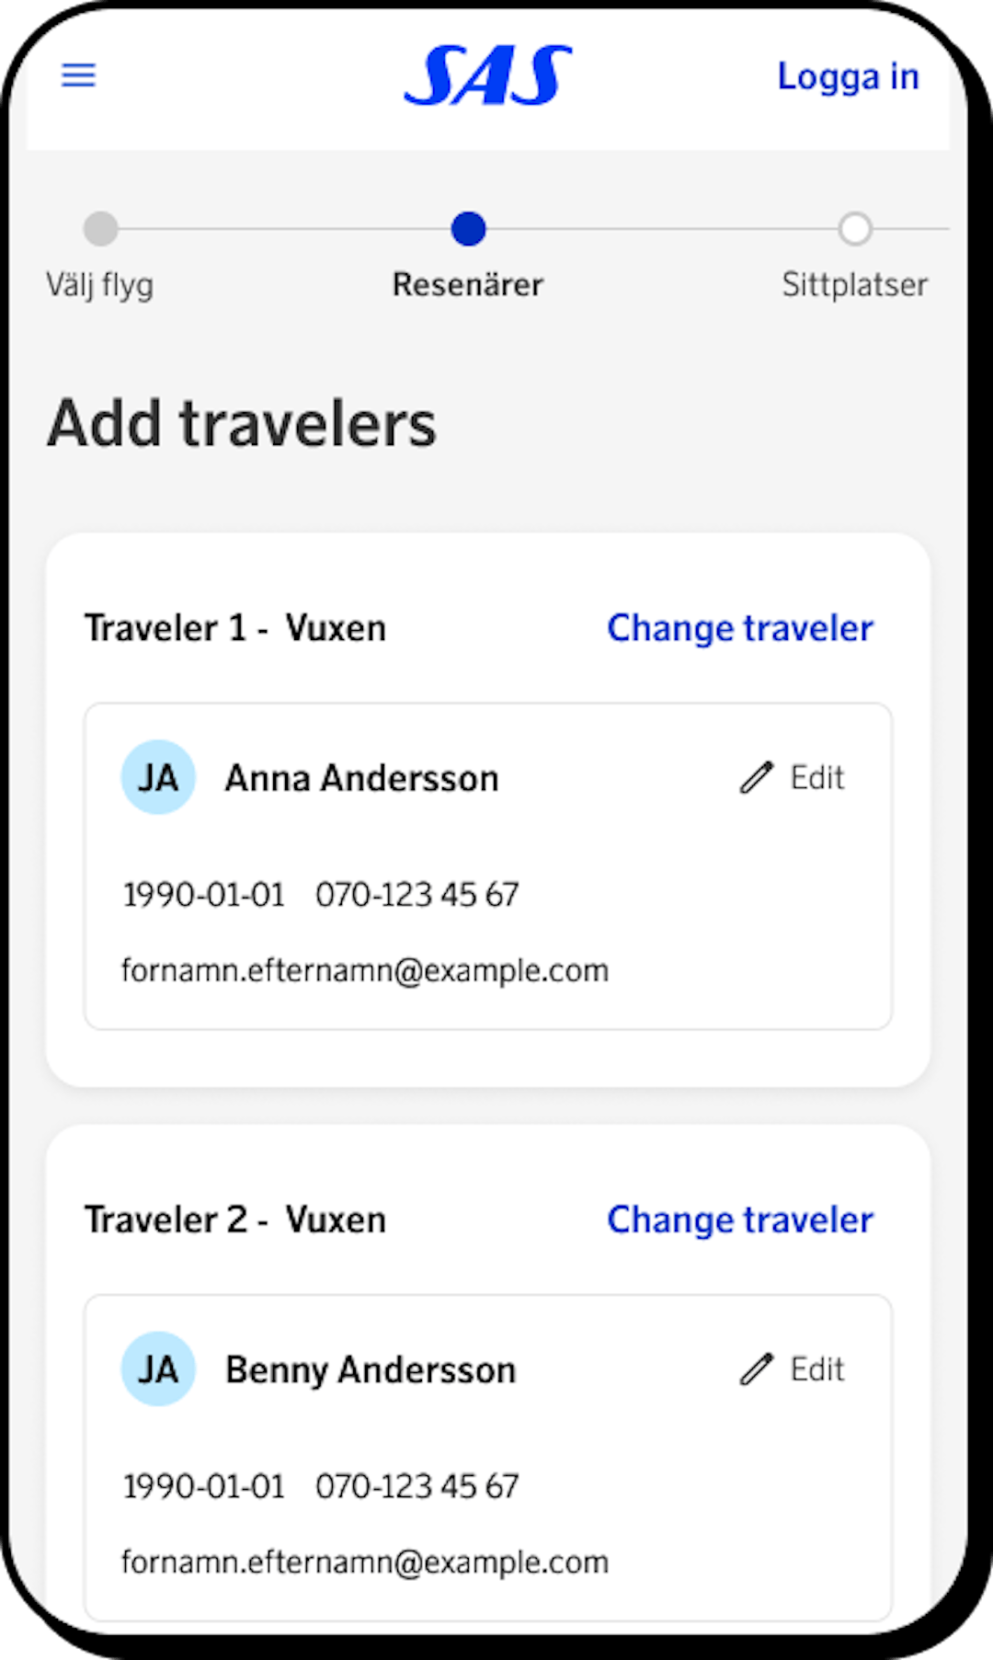Click Anna Andersson's JA avatar
The image size is (993, 1660).
pos(158,778)
